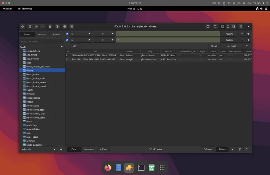Screen dimensions: 270x175
Task: Click the search magnifier icon
Action: pyautogui.click(x=215, y=27)
